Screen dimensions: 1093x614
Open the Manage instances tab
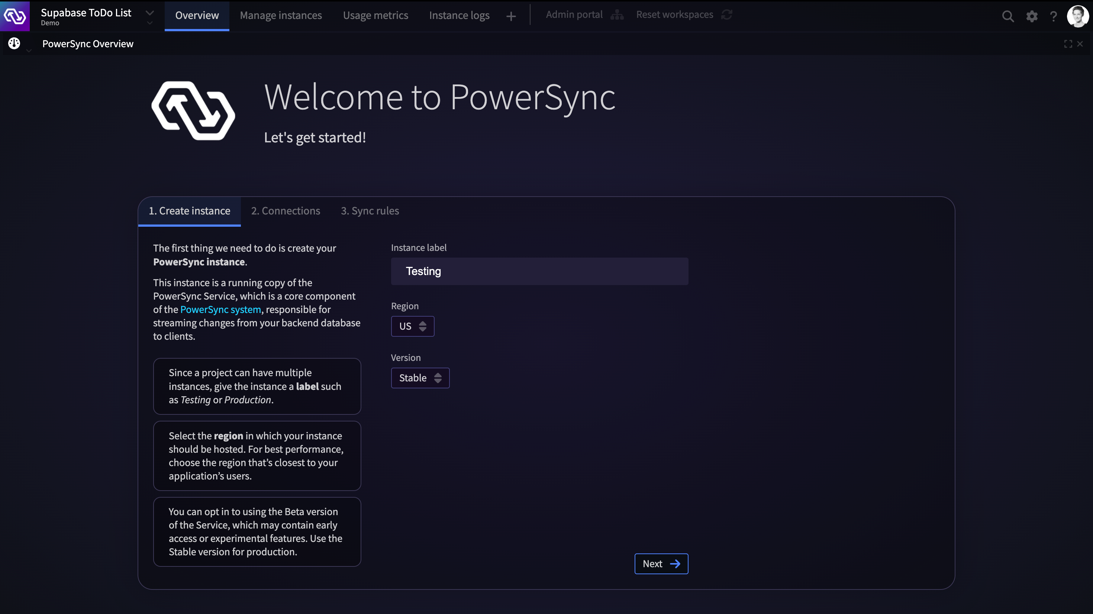[x=281, y=16]
